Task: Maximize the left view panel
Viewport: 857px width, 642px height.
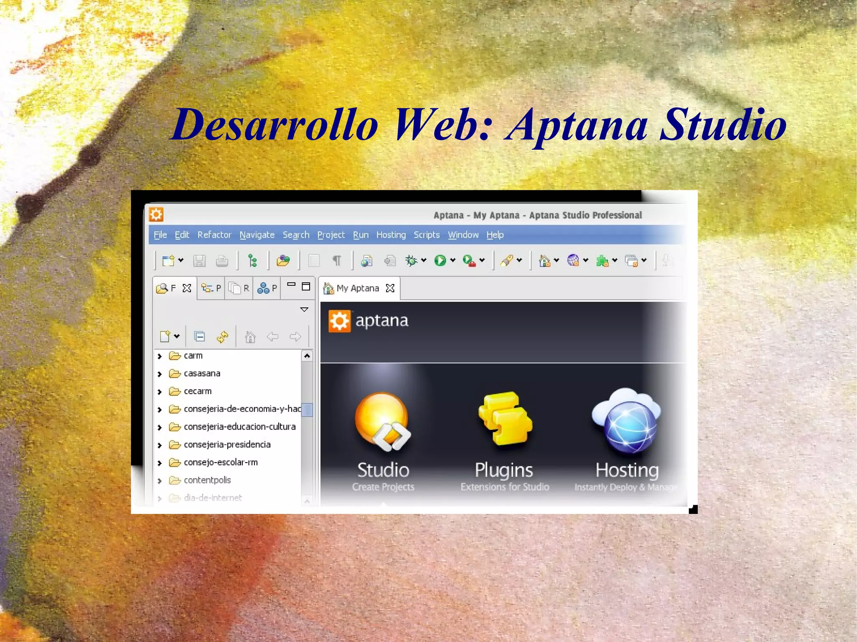Action: point(306,286)
